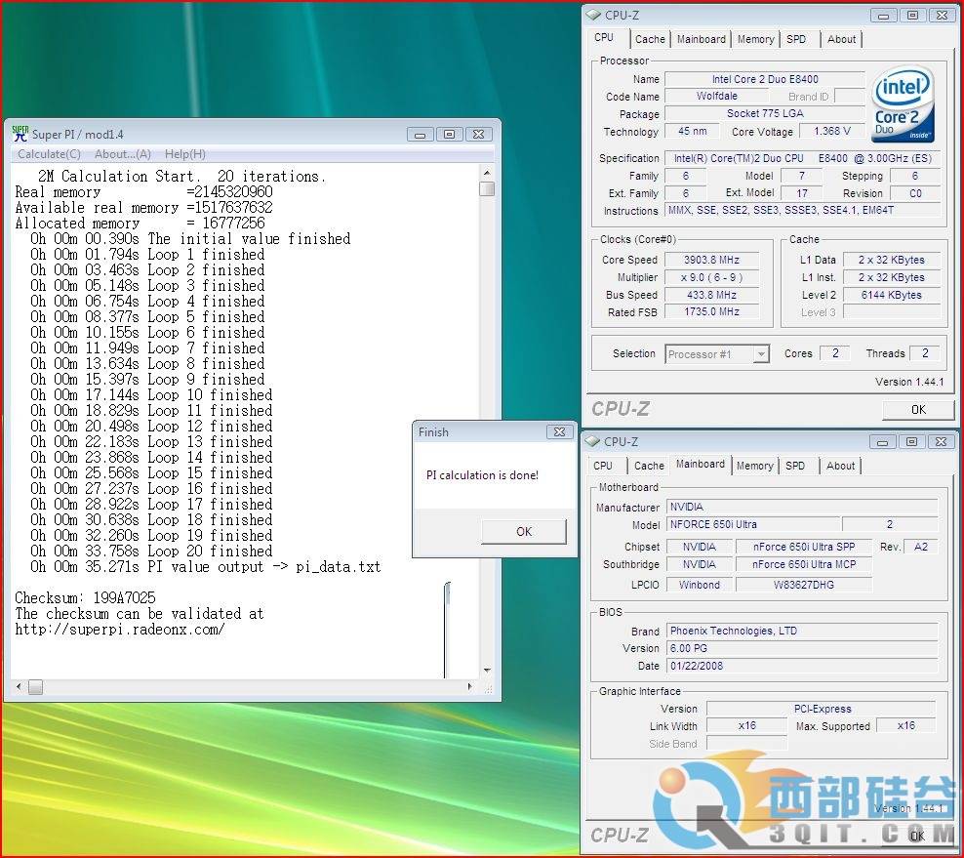Click horizontal scrollbar thumb in Super PI
This screenshot has height=858, width=964.
(36, 687)
